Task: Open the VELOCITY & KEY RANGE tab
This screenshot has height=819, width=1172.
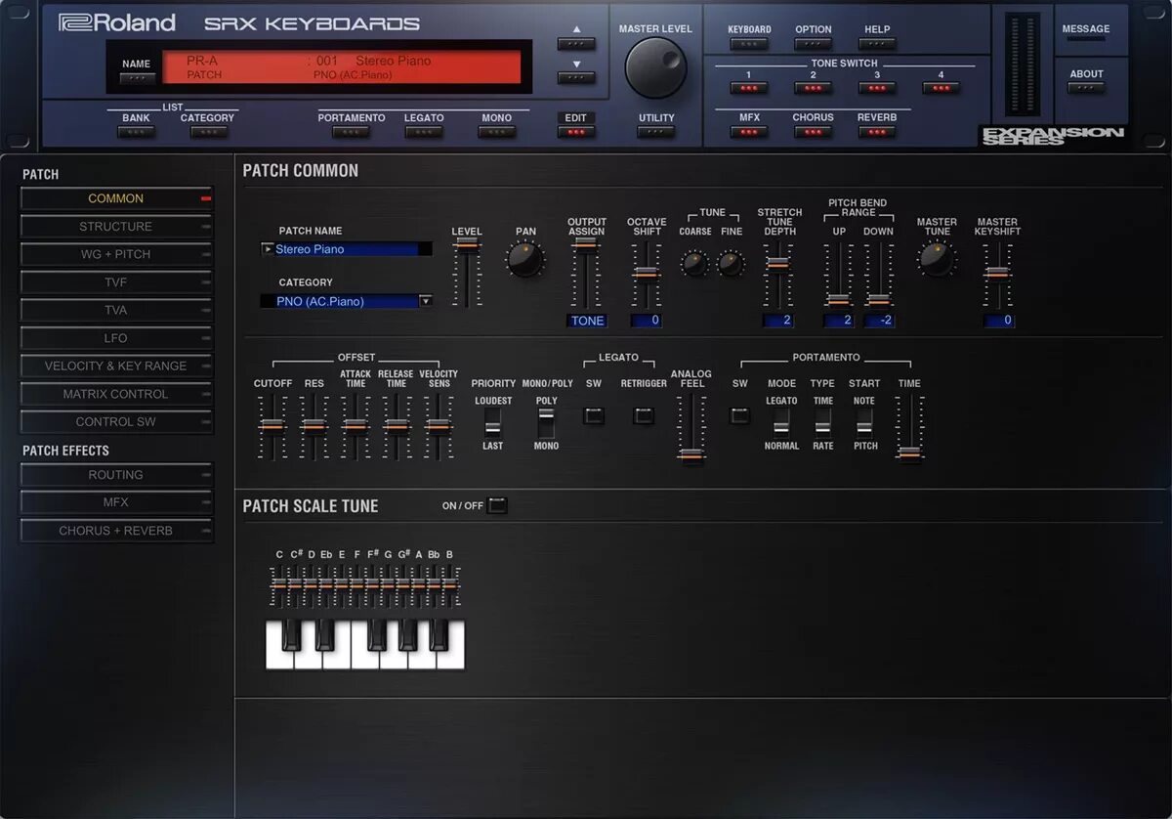Action: (x=116, y=366)
